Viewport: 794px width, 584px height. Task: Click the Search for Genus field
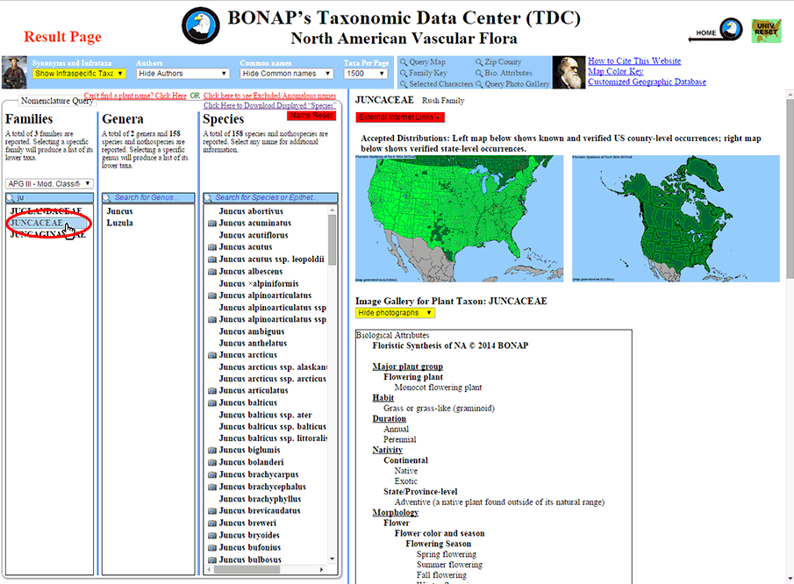pyautogui.click(x=148, y=197)
